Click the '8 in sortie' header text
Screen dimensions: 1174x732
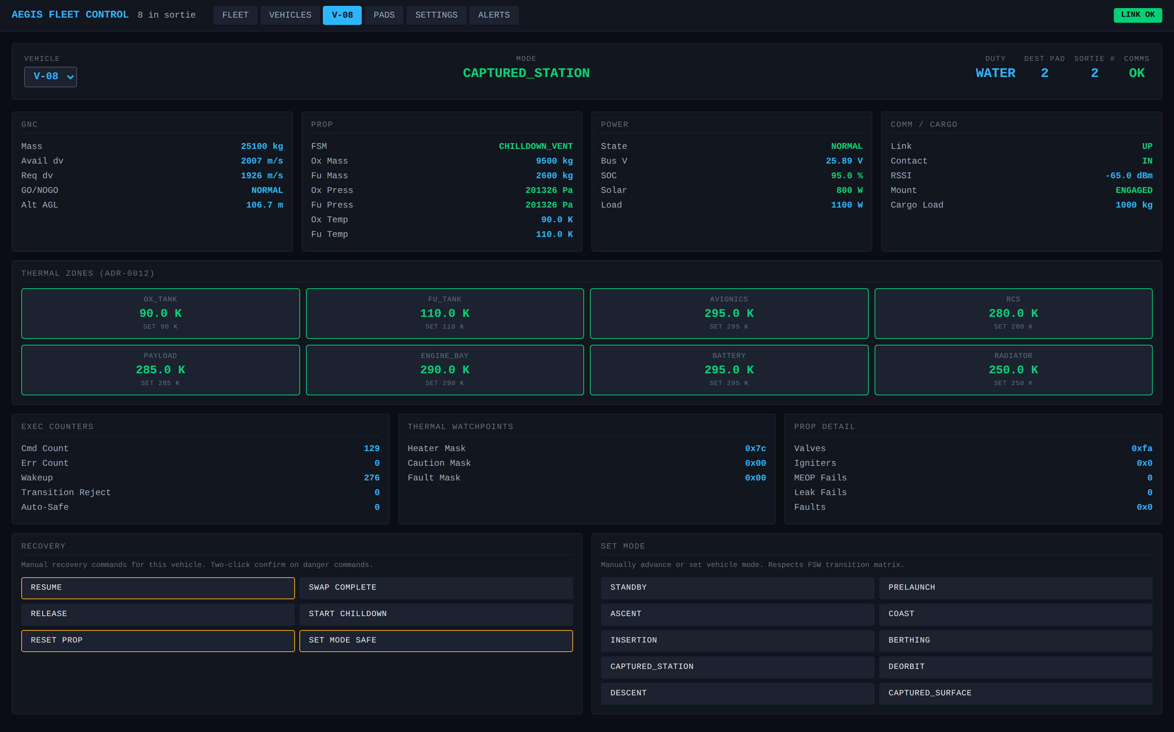[167, 15]
